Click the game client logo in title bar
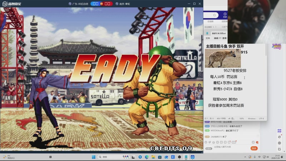Screen dimensions: 286x161 (12, 4)
